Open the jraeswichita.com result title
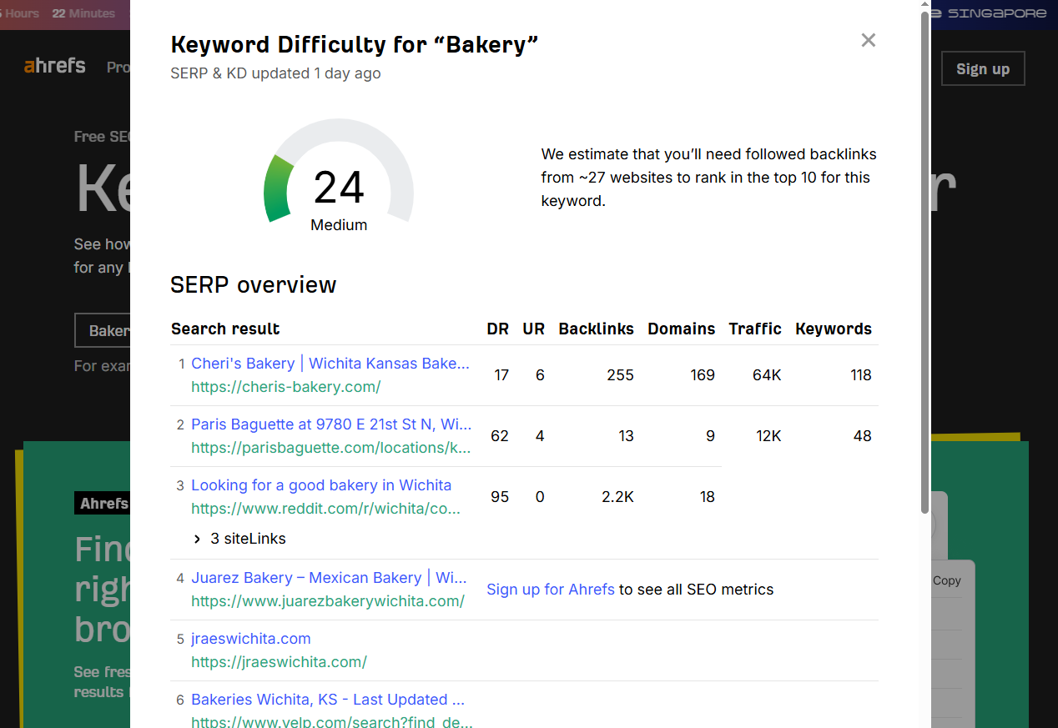The height and width of the screenshot is (728, 1058). [x=251, y=639]
